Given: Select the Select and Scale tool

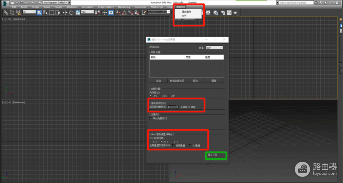Looking at the screenshot, I should [78, 13].
